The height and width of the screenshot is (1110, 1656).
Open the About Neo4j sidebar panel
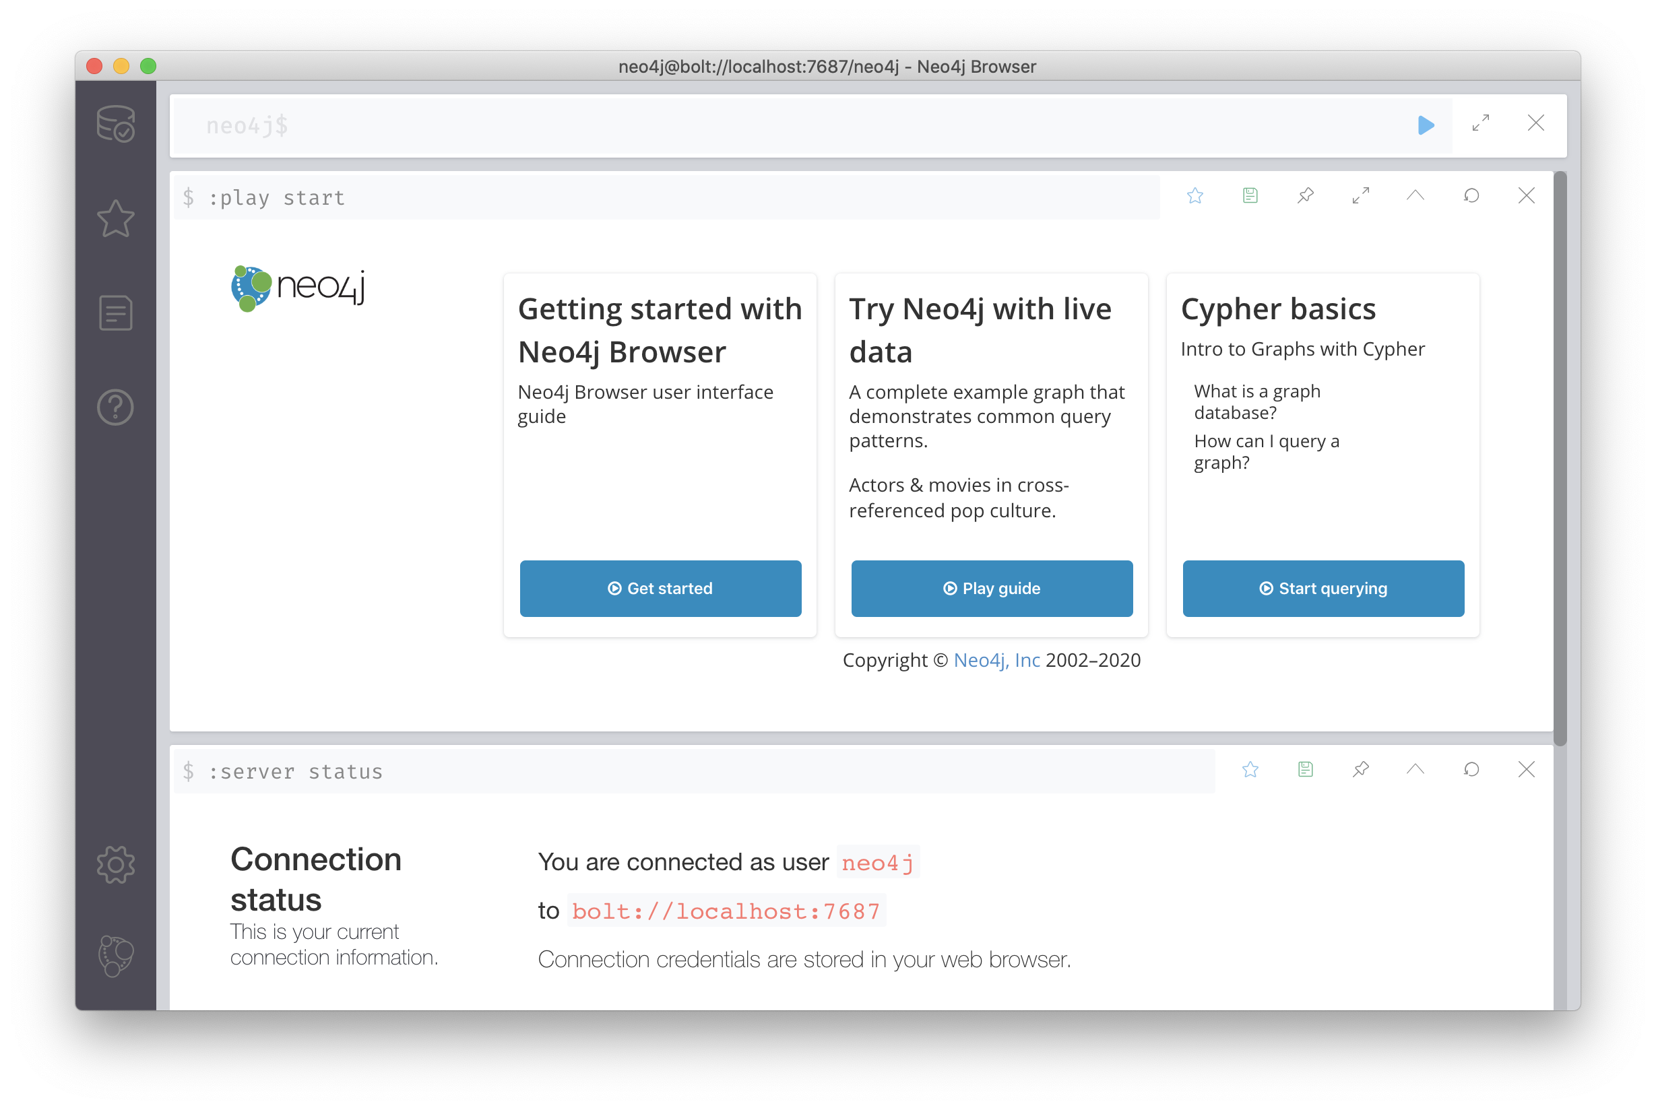tap(115, 956)
